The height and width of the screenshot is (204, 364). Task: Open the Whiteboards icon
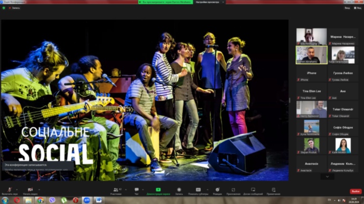pyautogui.click(x=253, y=191)
